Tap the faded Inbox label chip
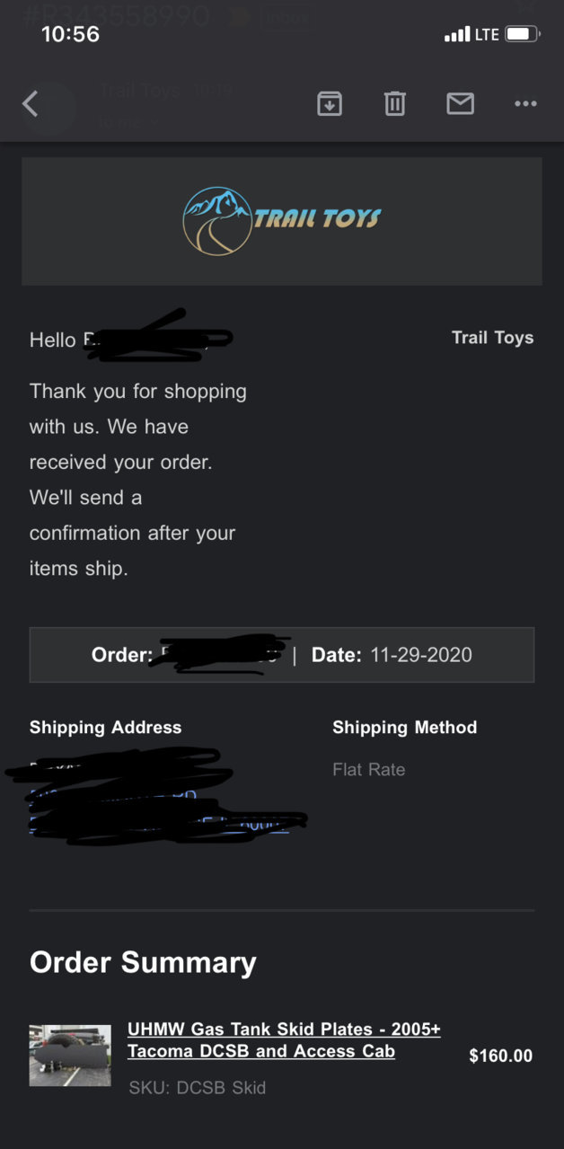This screenshot has width=564, height=1149. point(286,18)
